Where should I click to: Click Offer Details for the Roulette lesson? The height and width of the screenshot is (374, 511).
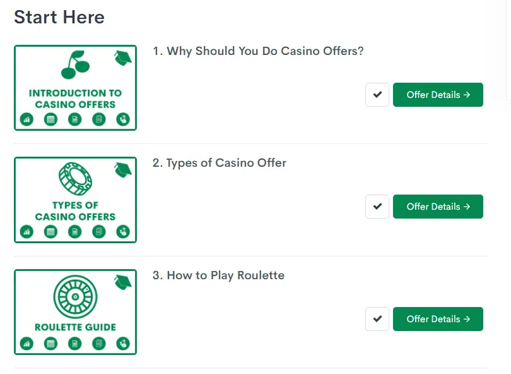click(x=438, y=319)
